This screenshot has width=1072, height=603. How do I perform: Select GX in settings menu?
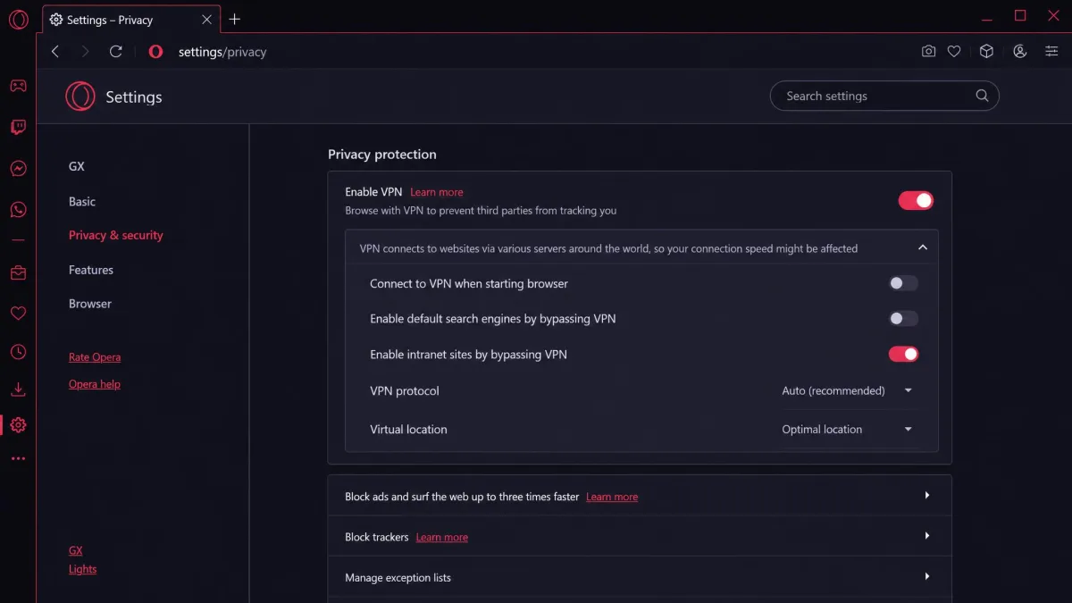click(77, 166)
